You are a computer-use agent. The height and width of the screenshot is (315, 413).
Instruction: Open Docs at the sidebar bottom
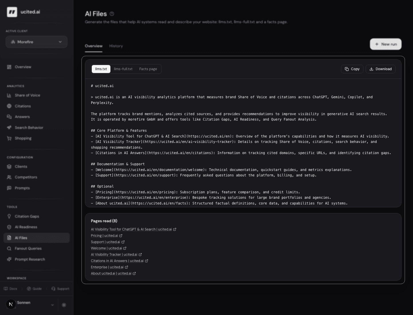coord(11,289)
